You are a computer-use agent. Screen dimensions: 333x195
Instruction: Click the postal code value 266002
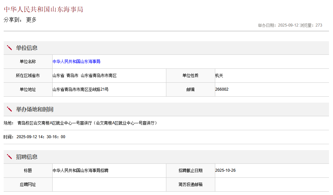point(222,89)
